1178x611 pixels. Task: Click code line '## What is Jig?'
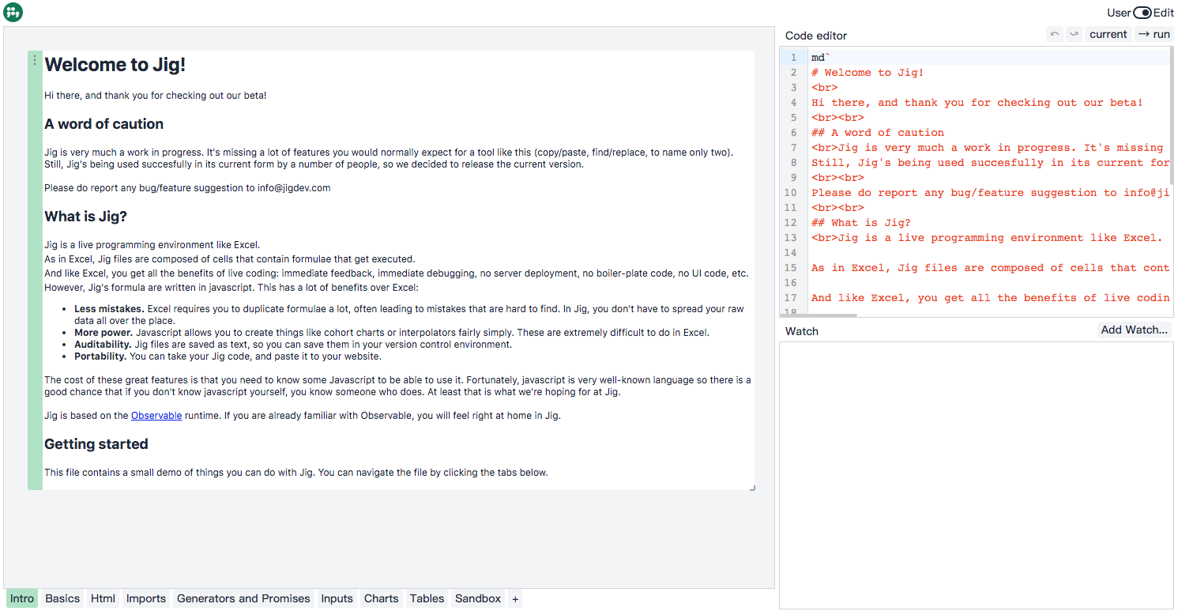click(x=861, y=223)
